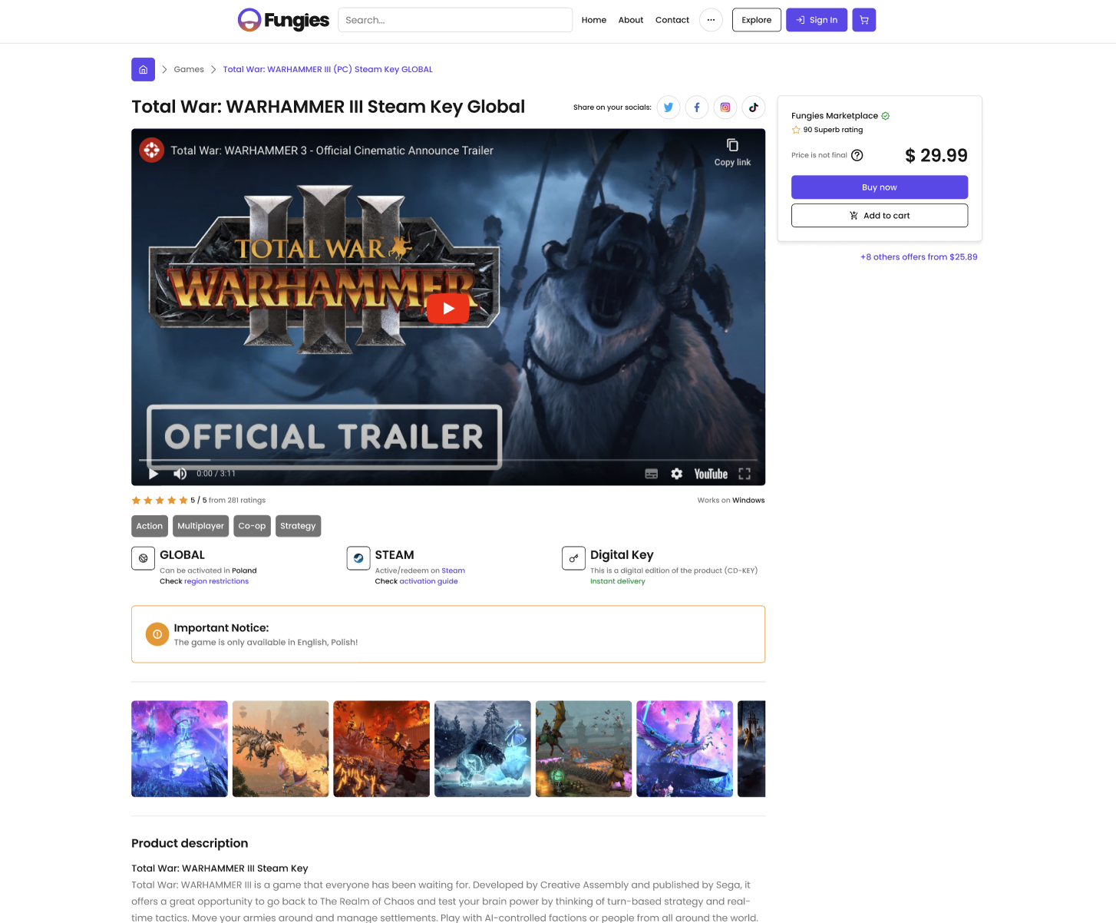Click the Fungies Marketplace seller name
The height and width of the screenshot is (923, 1116).
(x=834, y=116)
